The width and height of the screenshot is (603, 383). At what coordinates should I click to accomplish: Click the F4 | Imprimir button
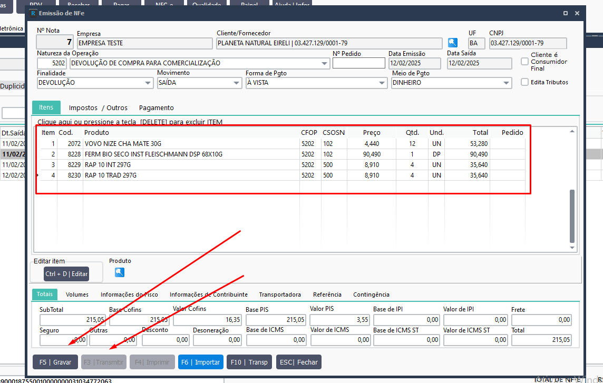click(x=152, y=362)
